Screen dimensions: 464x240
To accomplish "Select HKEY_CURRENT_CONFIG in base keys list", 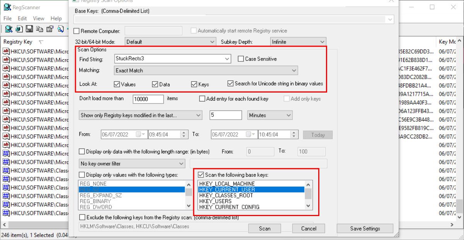I will [251, 207].
